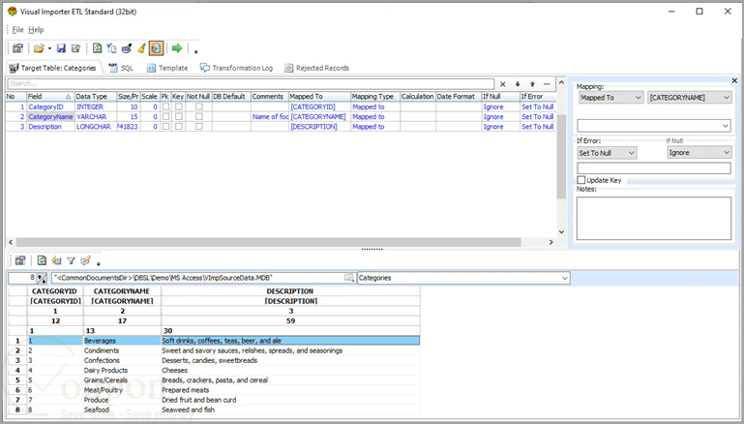Close the Mapping side panel
744x424 pixels.
pos(734,80)
